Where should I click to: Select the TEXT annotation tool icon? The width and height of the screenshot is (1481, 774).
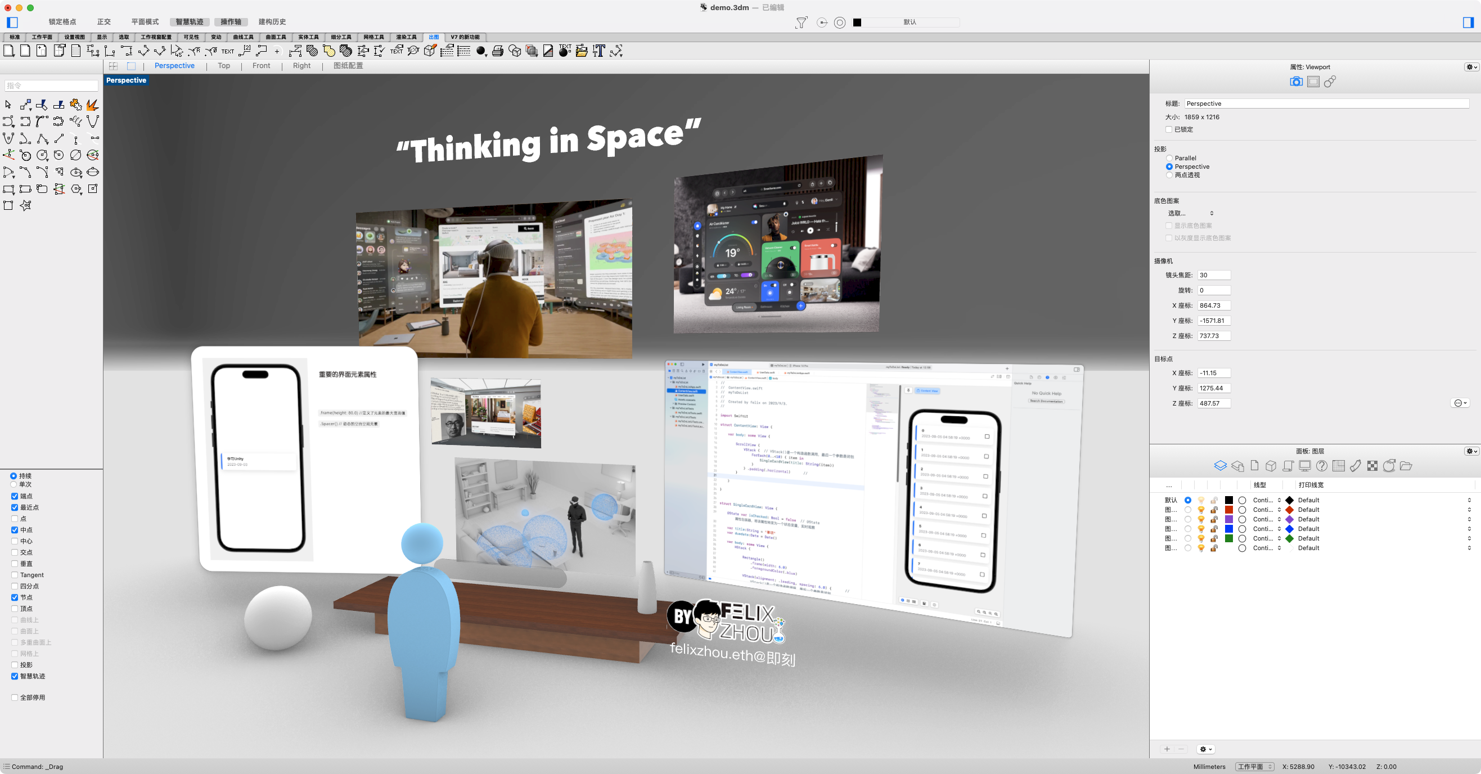pyautogui.click(x=228, y=51)
